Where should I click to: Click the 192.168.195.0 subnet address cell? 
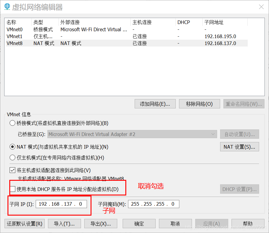220,36
